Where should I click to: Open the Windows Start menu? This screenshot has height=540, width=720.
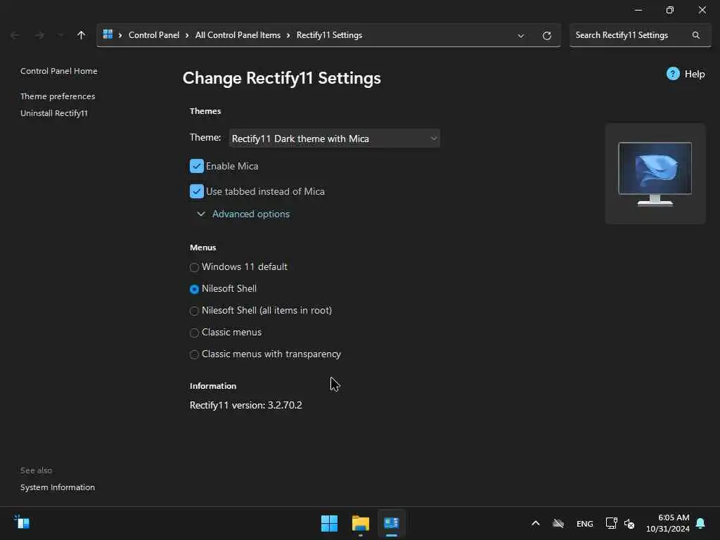329,523
